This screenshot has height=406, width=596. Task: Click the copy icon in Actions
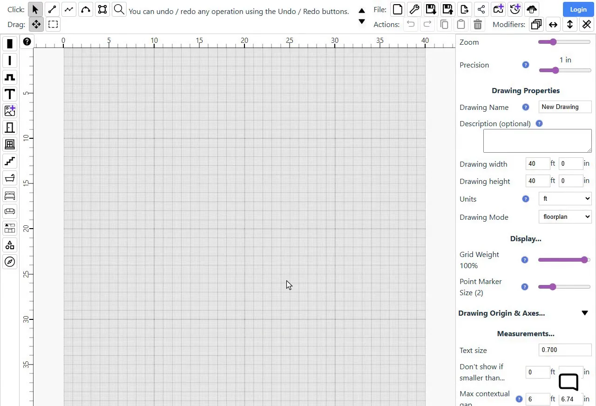(x=444, y=24)
